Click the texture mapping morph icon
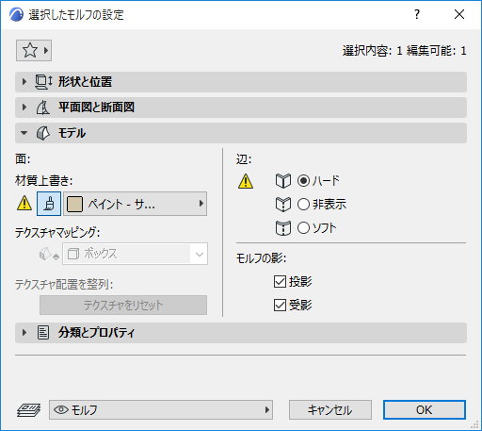 49,254
